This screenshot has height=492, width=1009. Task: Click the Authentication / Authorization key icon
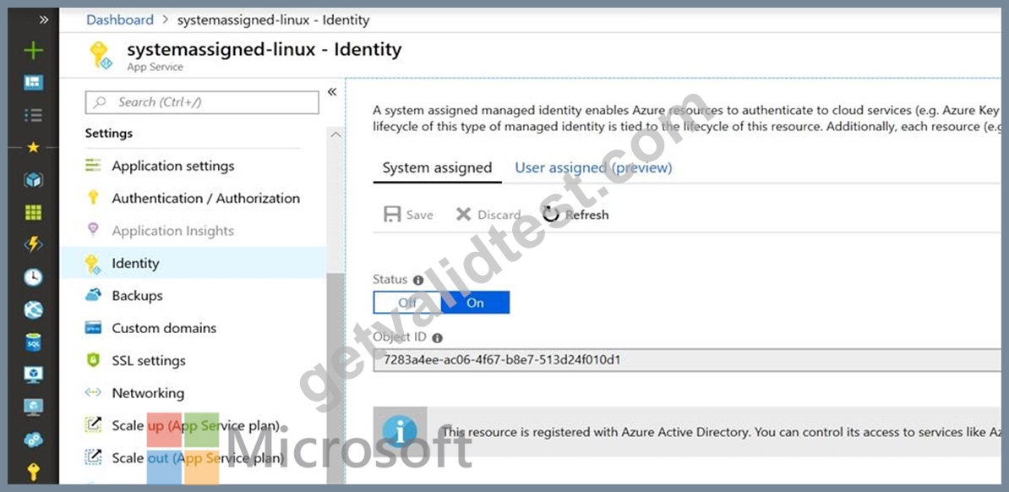tap(93, 198)
